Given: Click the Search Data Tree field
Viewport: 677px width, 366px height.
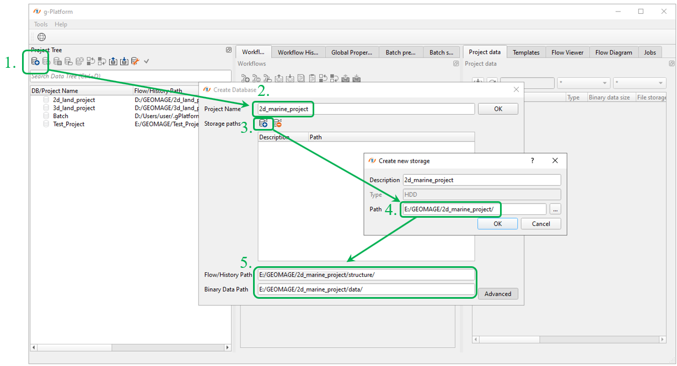Looking at the screenshot, I should coord(131,76).
